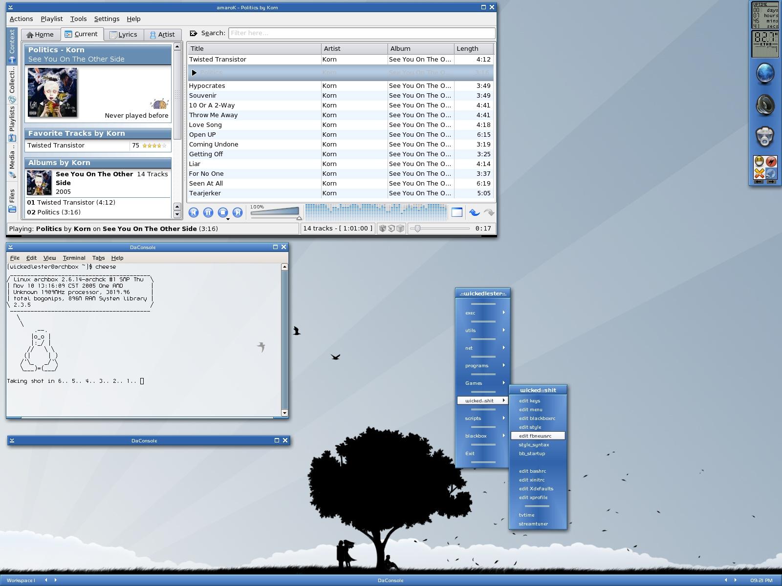Expand the net submenu
Screen dimensions: 782x586
tap(482, 348)
